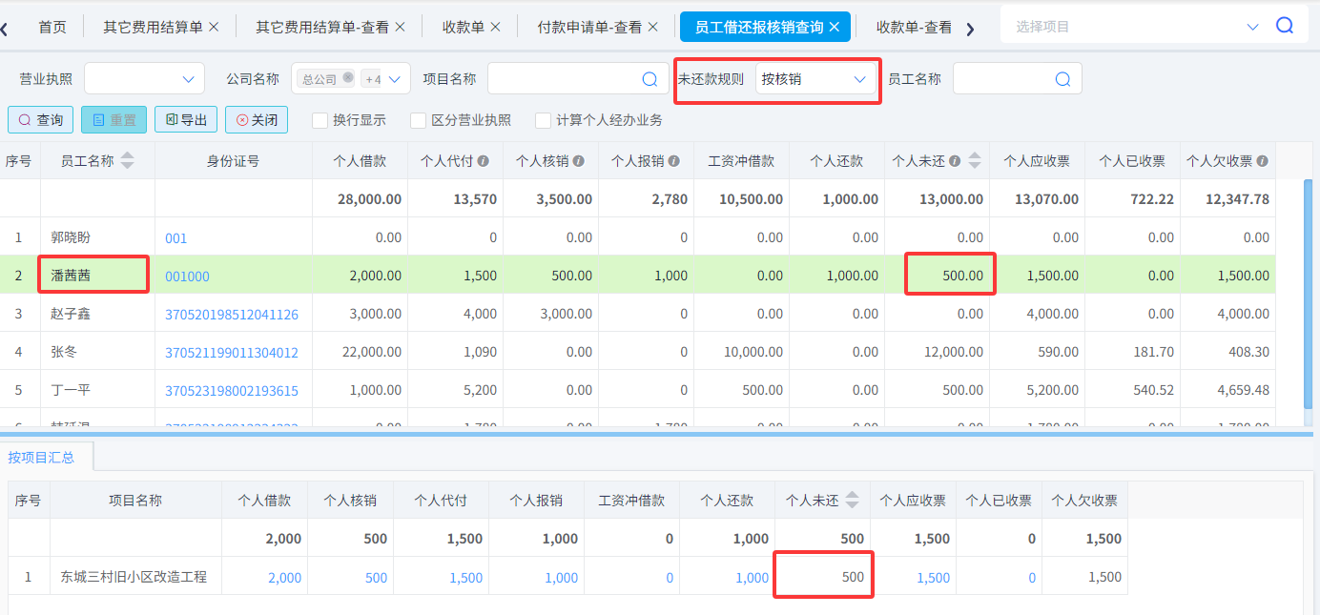The image size is (1320, 615).
Task: Click the info icon next to 个人代付
Action: click(x=484, y=161)
